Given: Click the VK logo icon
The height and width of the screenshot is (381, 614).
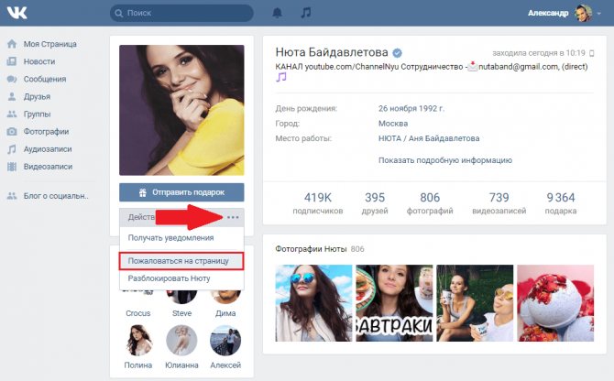Looking at the screenshot, I should coord(16,13).
